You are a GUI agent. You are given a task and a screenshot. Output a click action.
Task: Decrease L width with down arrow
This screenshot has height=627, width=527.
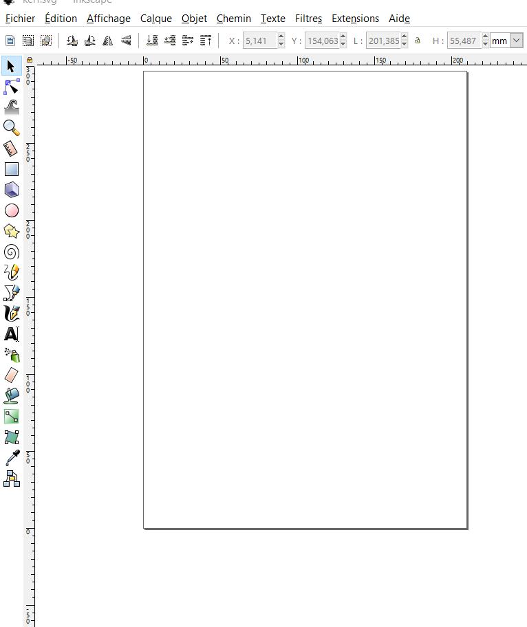[404, 44]
